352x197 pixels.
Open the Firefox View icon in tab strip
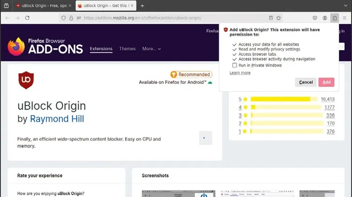tap(6, 6)
